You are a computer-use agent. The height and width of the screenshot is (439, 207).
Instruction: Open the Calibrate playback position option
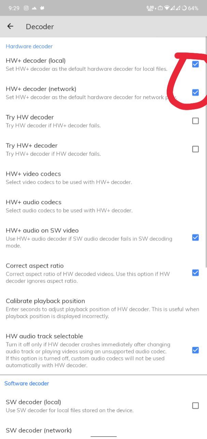coord(104,308)
